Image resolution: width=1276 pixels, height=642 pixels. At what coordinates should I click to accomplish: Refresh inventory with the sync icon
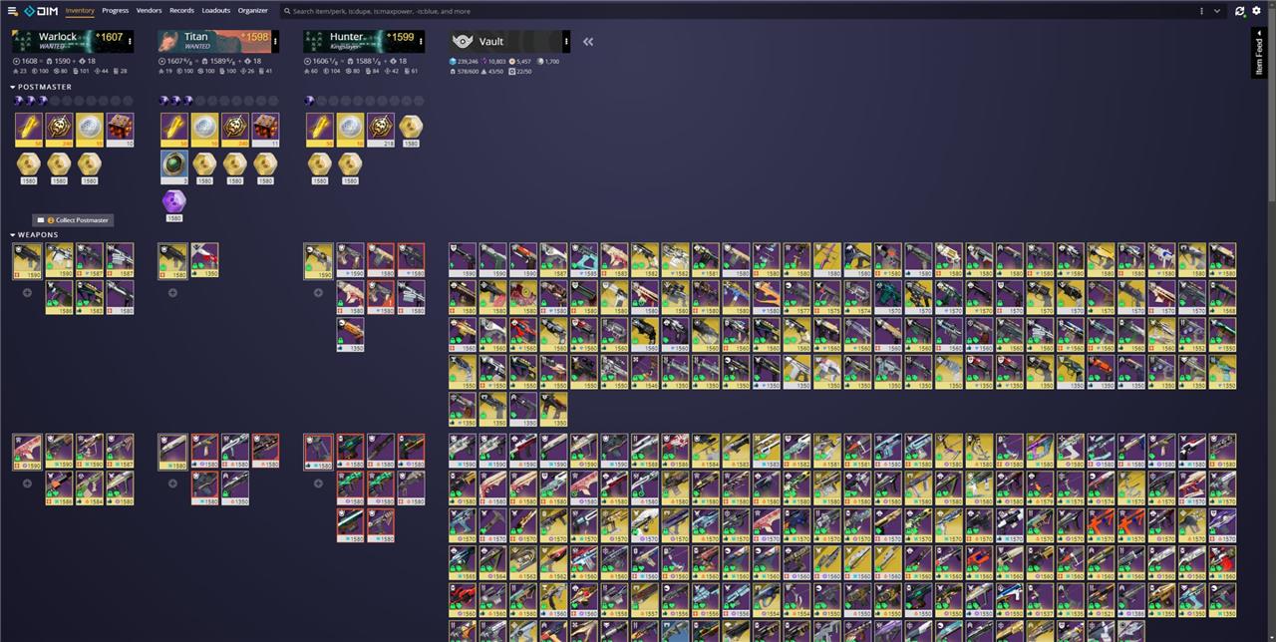(x=1240, y=11)
